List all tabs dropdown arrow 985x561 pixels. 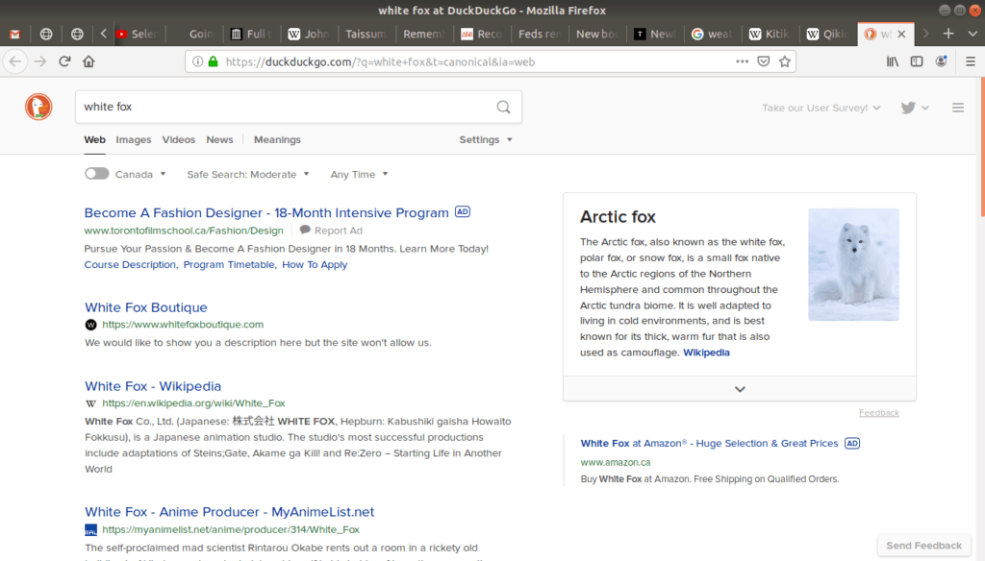tap(972, 34)
